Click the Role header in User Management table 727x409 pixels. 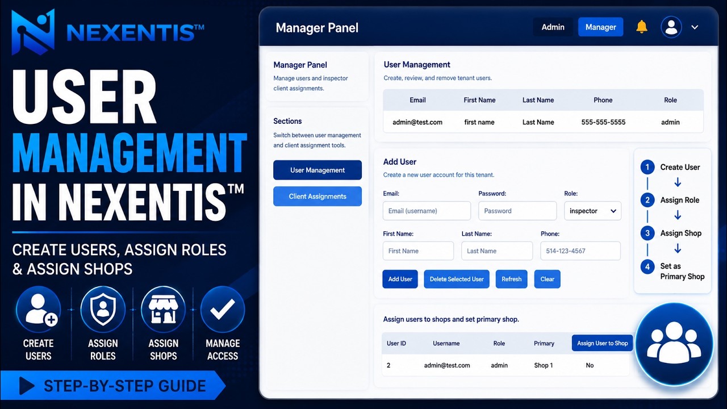pos(670,100)
